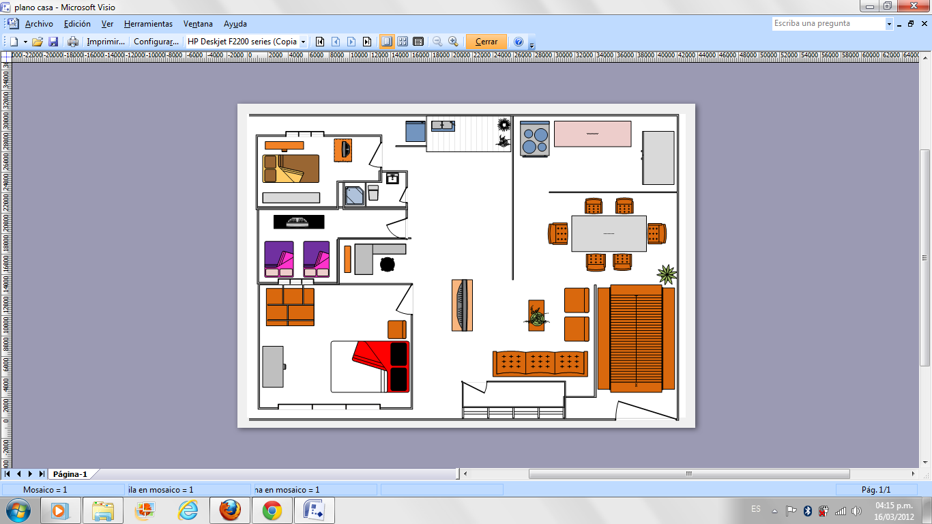This screenshot has width=932, height=524.
Task: Open Windows Media Player from taskbar
Action: click(x=61, y=510)
